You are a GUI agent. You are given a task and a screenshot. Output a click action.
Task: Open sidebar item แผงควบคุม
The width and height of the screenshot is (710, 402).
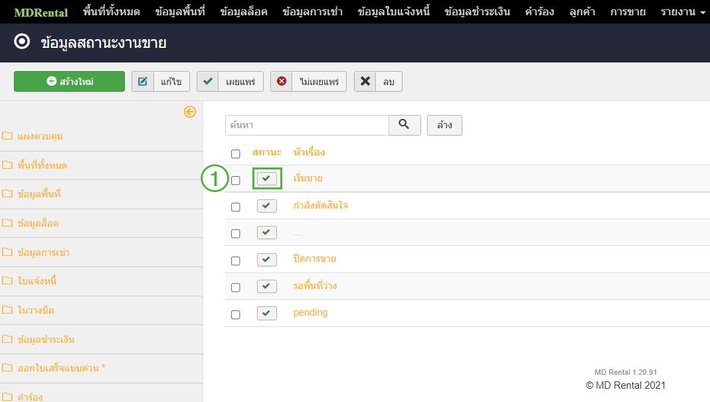[x=41, y=136]
